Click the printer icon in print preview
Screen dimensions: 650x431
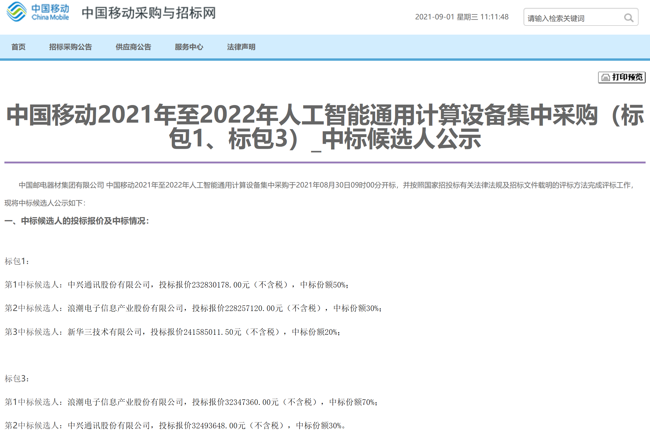click(x=605, y=77)
